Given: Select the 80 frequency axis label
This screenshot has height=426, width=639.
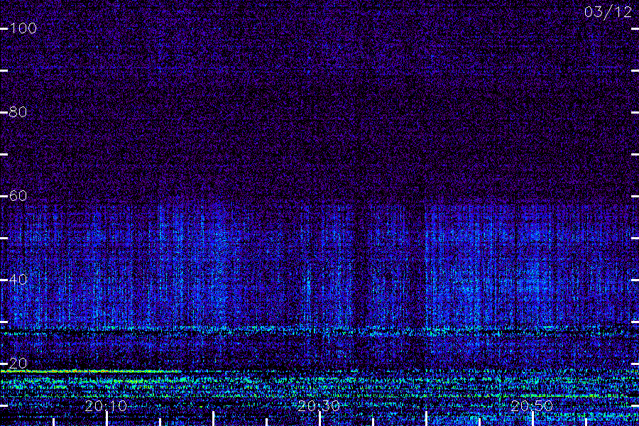Looking at the screenshot, I should click(x=18, y=112).
